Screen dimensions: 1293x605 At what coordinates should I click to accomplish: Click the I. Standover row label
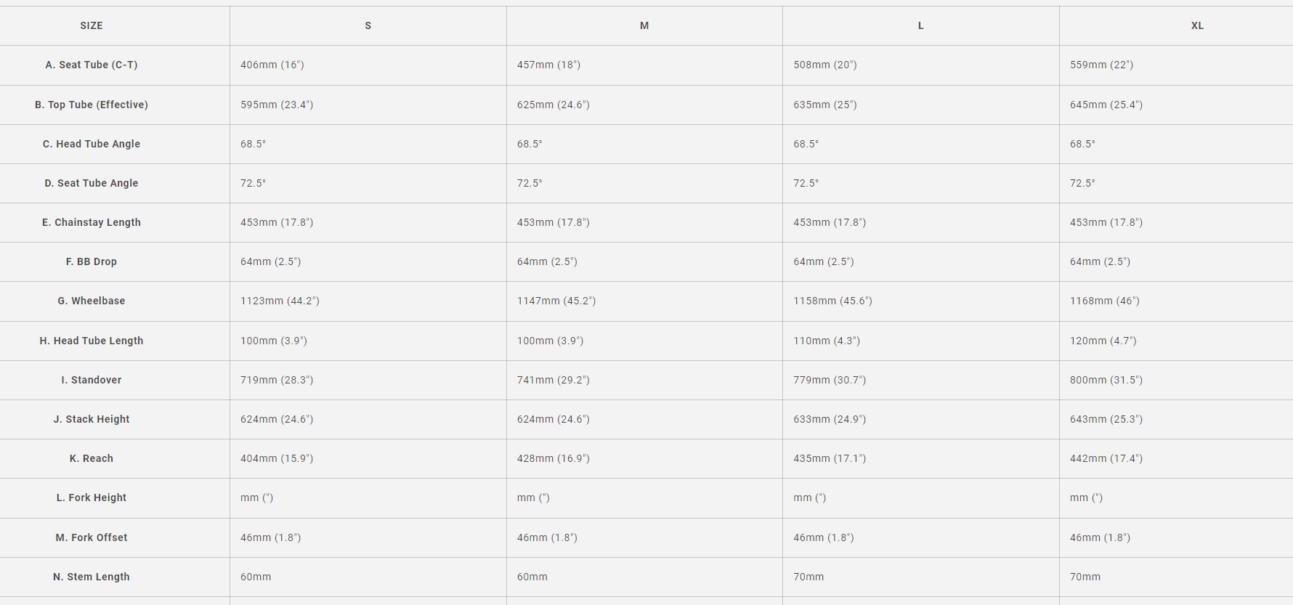coord(92,380)
